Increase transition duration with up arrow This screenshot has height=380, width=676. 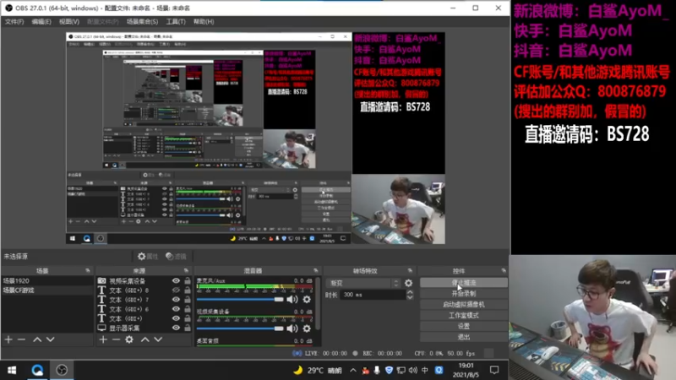coord(410,292)
